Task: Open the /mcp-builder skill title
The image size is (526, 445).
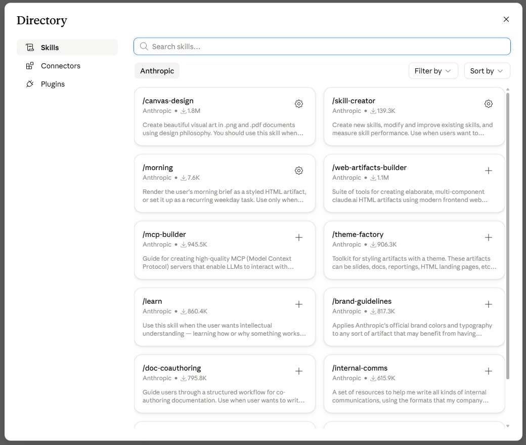Action: point(164,234)
